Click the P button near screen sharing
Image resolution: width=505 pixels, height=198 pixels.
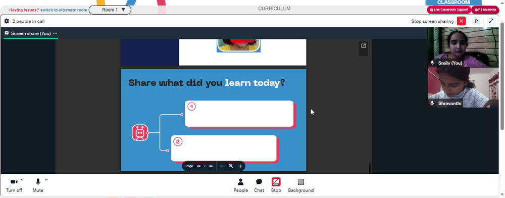(476, 21)
